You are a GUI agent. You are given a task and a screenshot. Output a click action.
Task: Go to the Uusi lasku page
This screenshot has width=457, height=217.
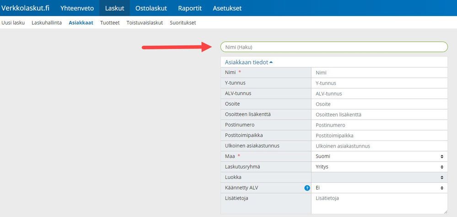(x=13, y=23)
